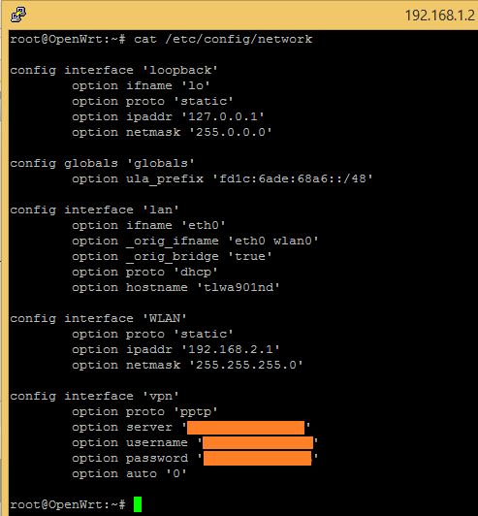Click the ipaddr '192.168.2.1' line
The image size is (478, 516).
coord(176,349)
